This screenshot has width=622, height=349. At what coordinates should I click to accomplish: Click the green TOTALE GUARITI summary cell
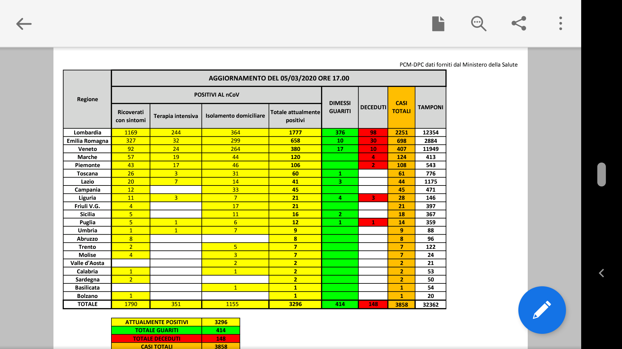click(156, 330)
